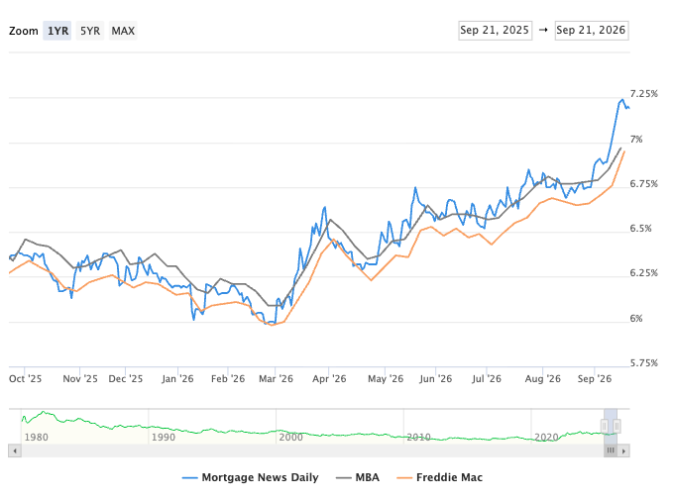Click the navigator scroll-right arrow

click(623, 451)
